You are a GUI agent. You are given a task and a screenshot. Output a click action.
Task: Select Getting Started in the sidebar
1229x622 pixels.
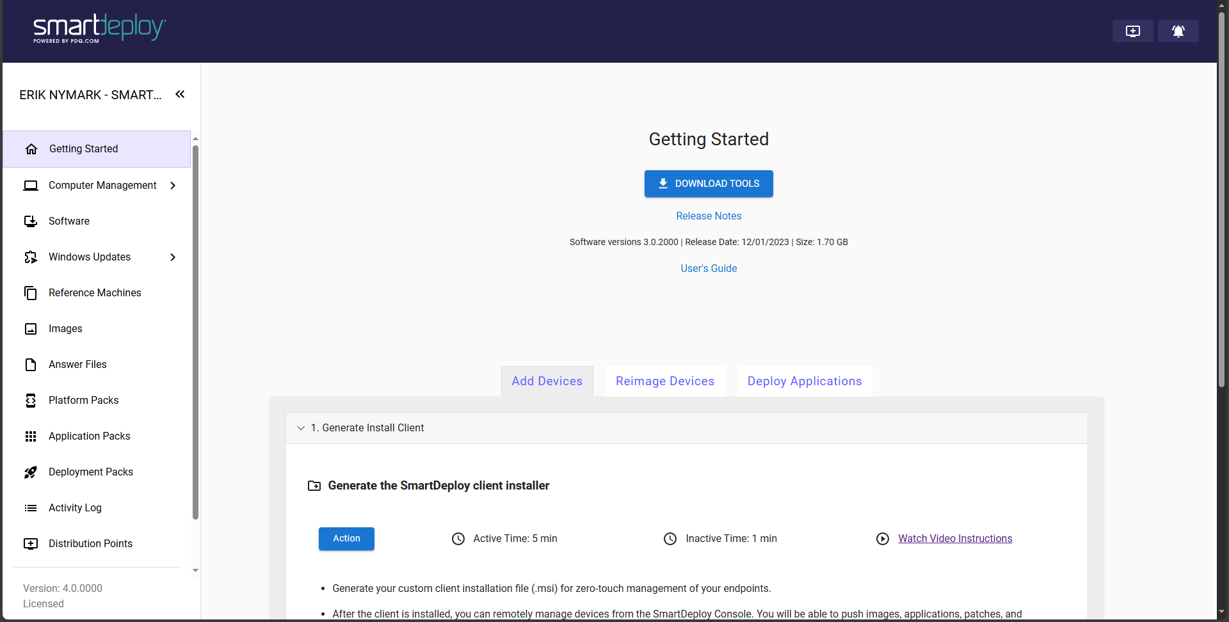pyautogui.click(x=83, y=148)
